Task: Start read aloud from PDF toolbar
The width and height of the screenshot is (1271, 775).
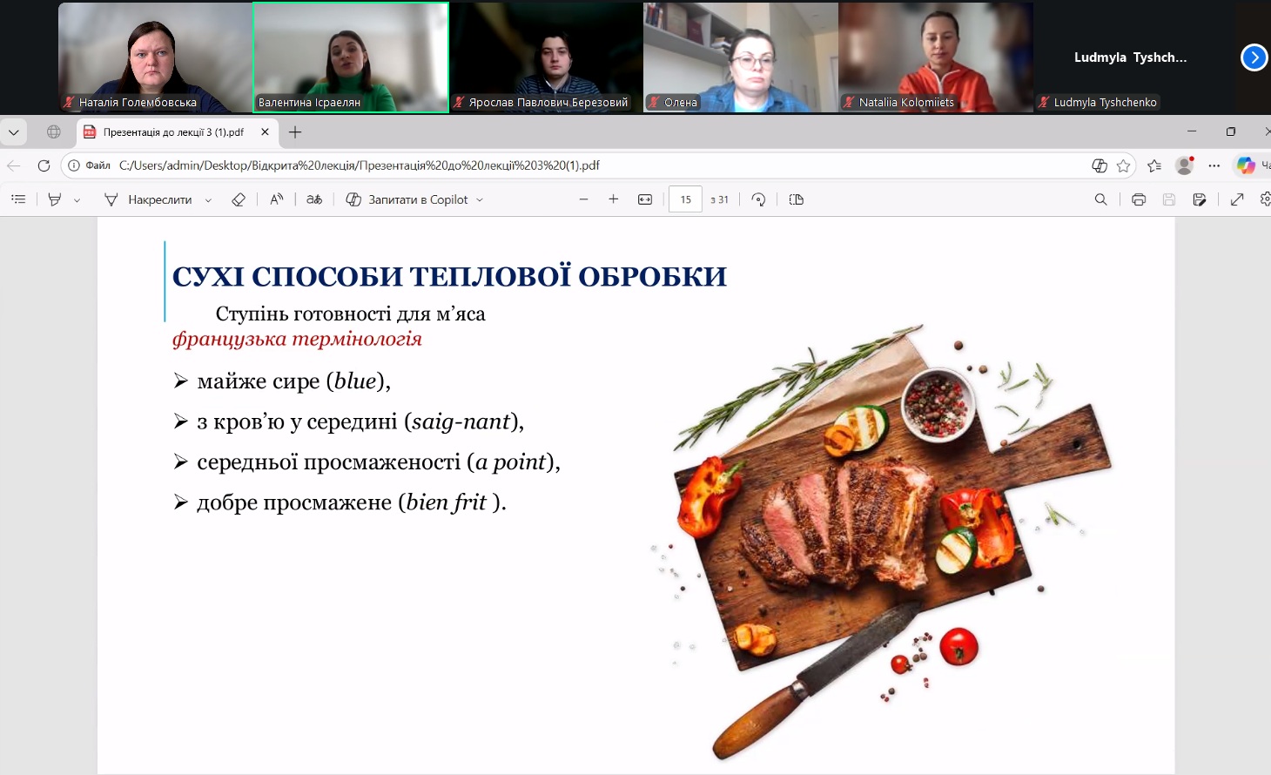Action: [276, 199]
